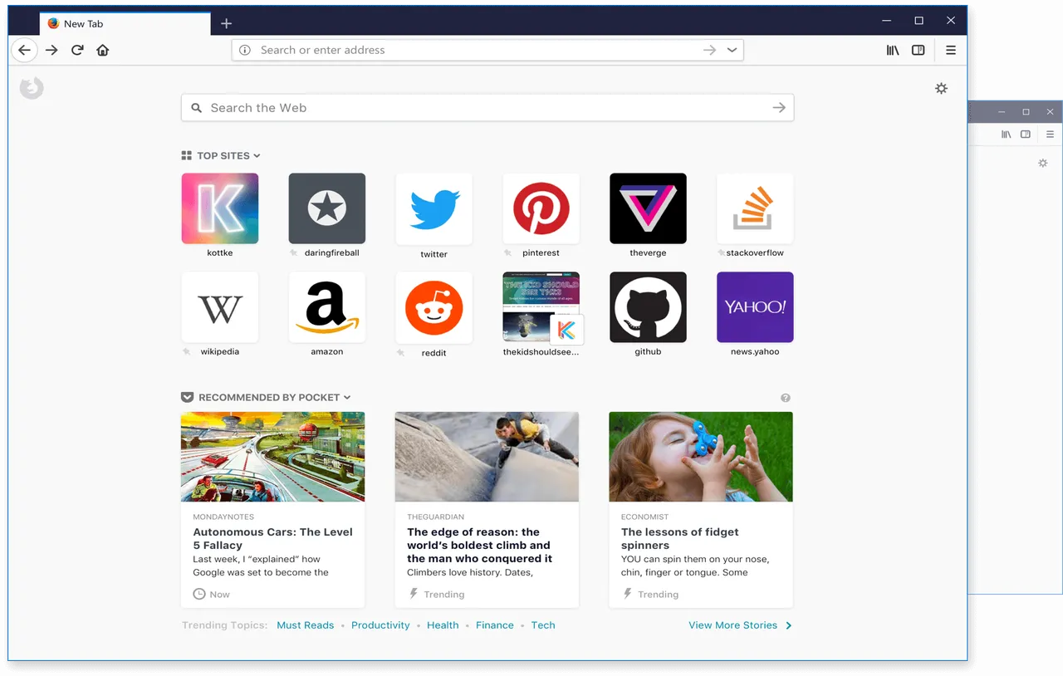Image resolution: width=1063 pixels, height=676 pixels.
Task: Click in the Search the Web field
Action: [487, 108]
